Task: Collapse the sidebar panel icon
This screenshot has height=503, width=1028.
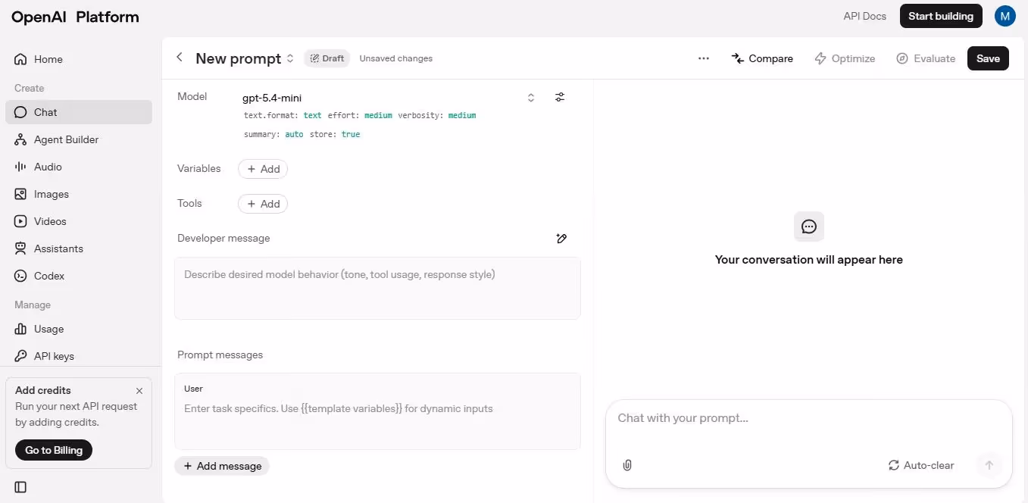Action: tap(20, 487)
